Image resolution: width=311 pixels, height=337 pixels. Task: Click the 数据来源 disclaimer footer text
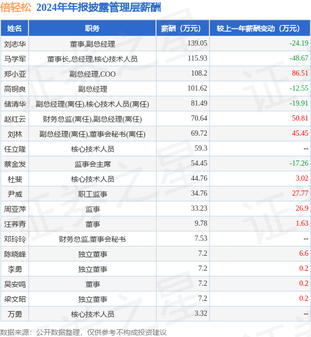[83, 332]
